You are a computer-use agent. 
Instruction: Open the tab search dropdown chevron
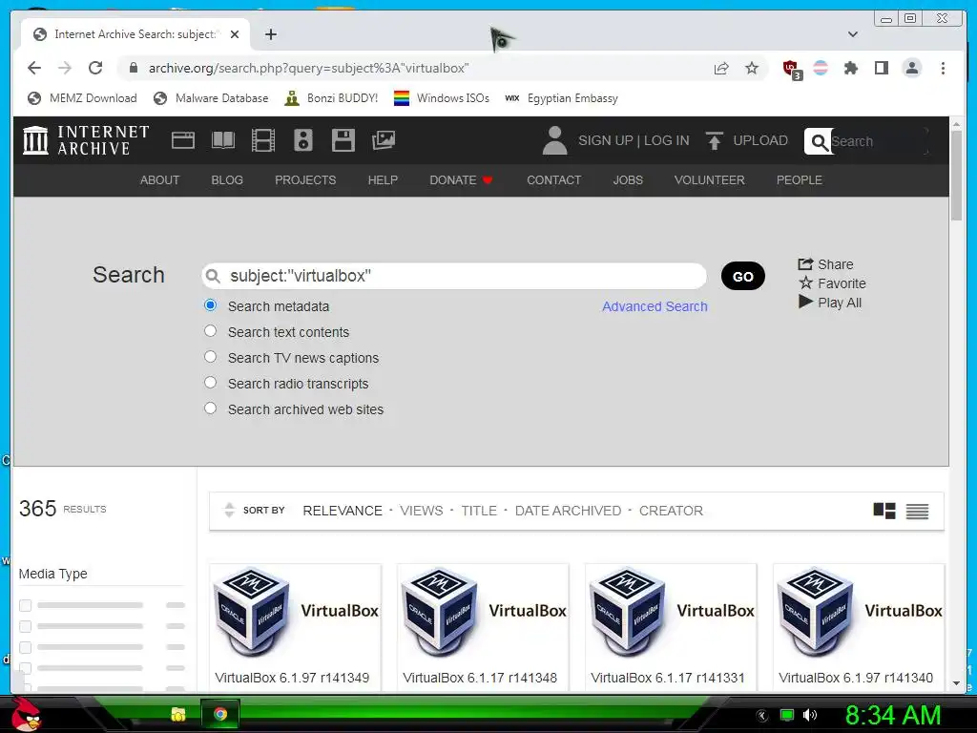click(853, 34)
